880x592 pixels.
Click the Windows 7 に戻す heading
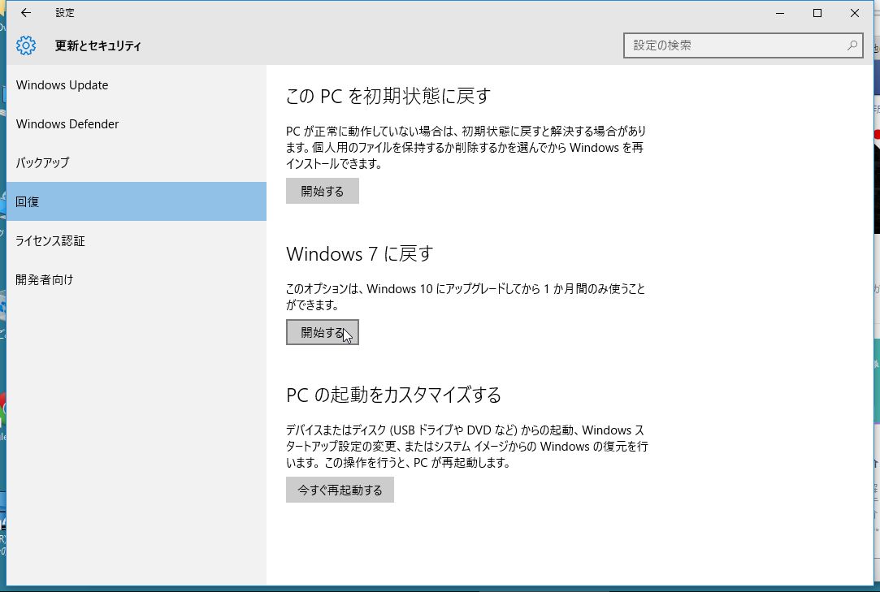click(360, 254)
